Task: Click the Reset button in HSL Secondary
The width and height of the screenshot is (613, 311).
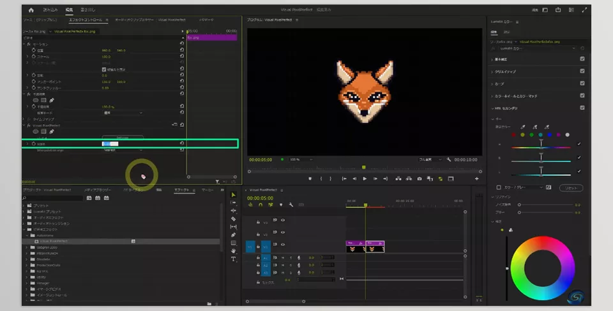Action: (571, 188)
